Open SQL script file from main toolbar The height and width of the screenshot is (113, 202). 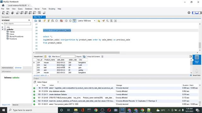point(8,13)
